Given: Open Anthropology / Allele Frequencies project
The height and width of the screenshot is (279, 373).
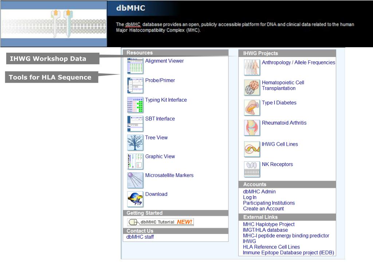Looking at the screenshot, I should (x=298, y=62).
